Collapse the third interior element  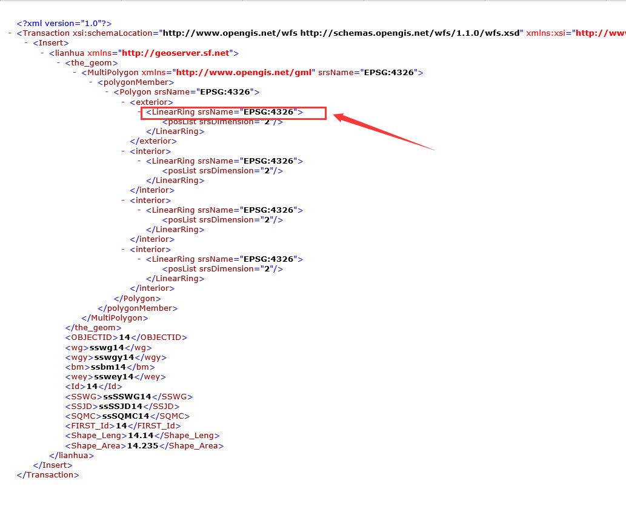[123, 249]
